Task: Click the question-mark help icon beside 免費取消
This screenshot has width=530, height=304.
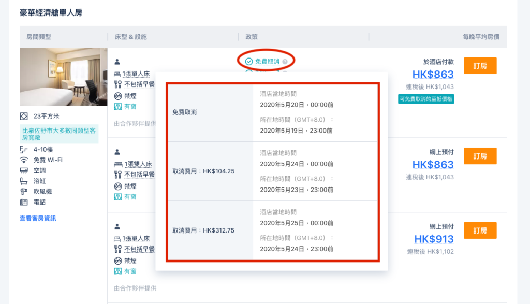Action: tap(285, 62)
